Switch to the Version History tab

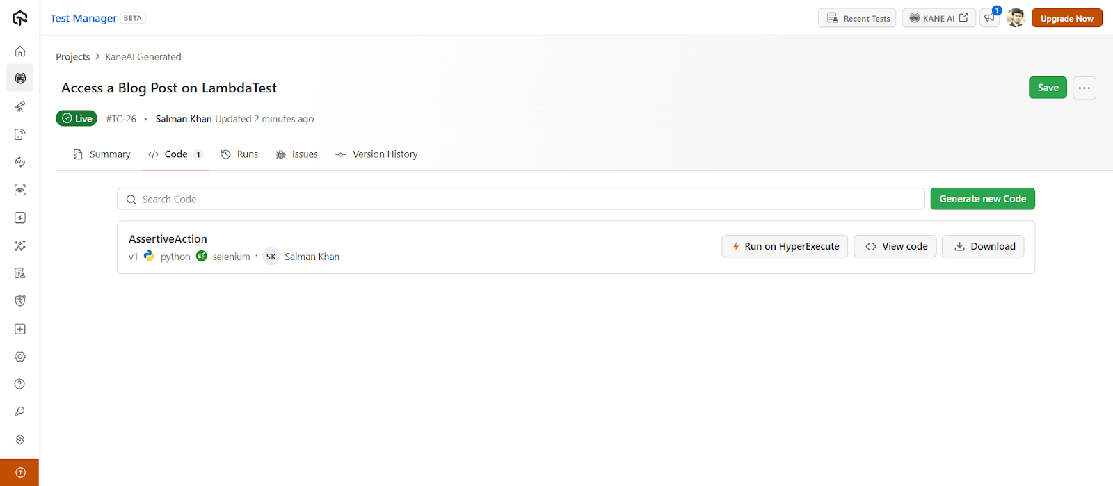(376, 154)
